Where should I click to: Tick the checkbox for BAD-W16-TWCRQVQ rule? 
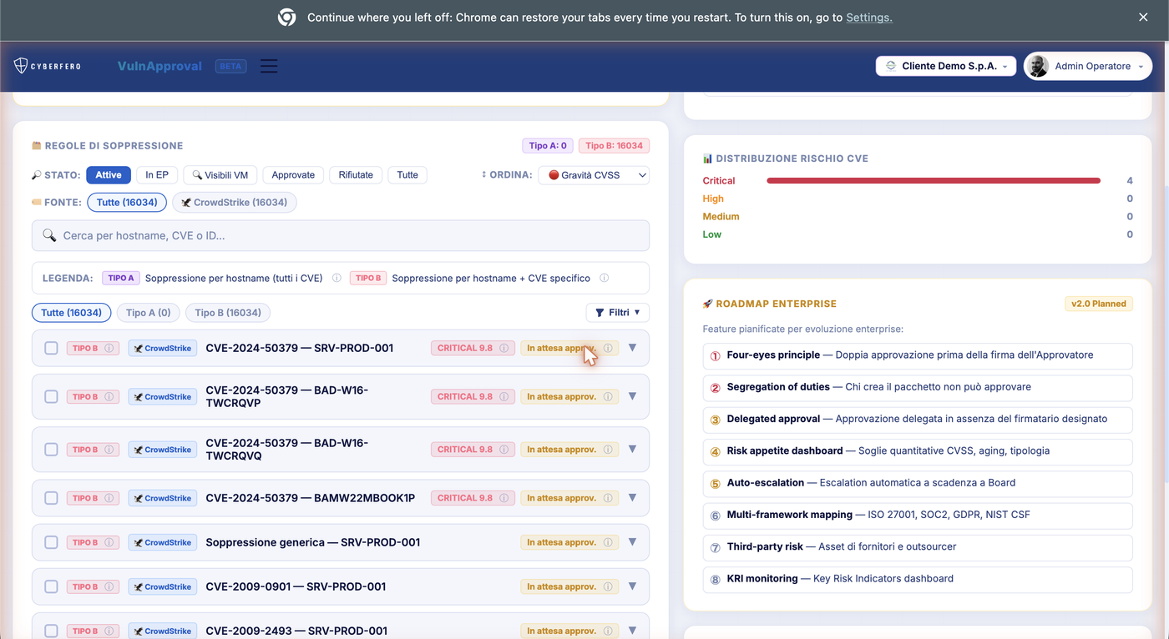pos(51,449)
